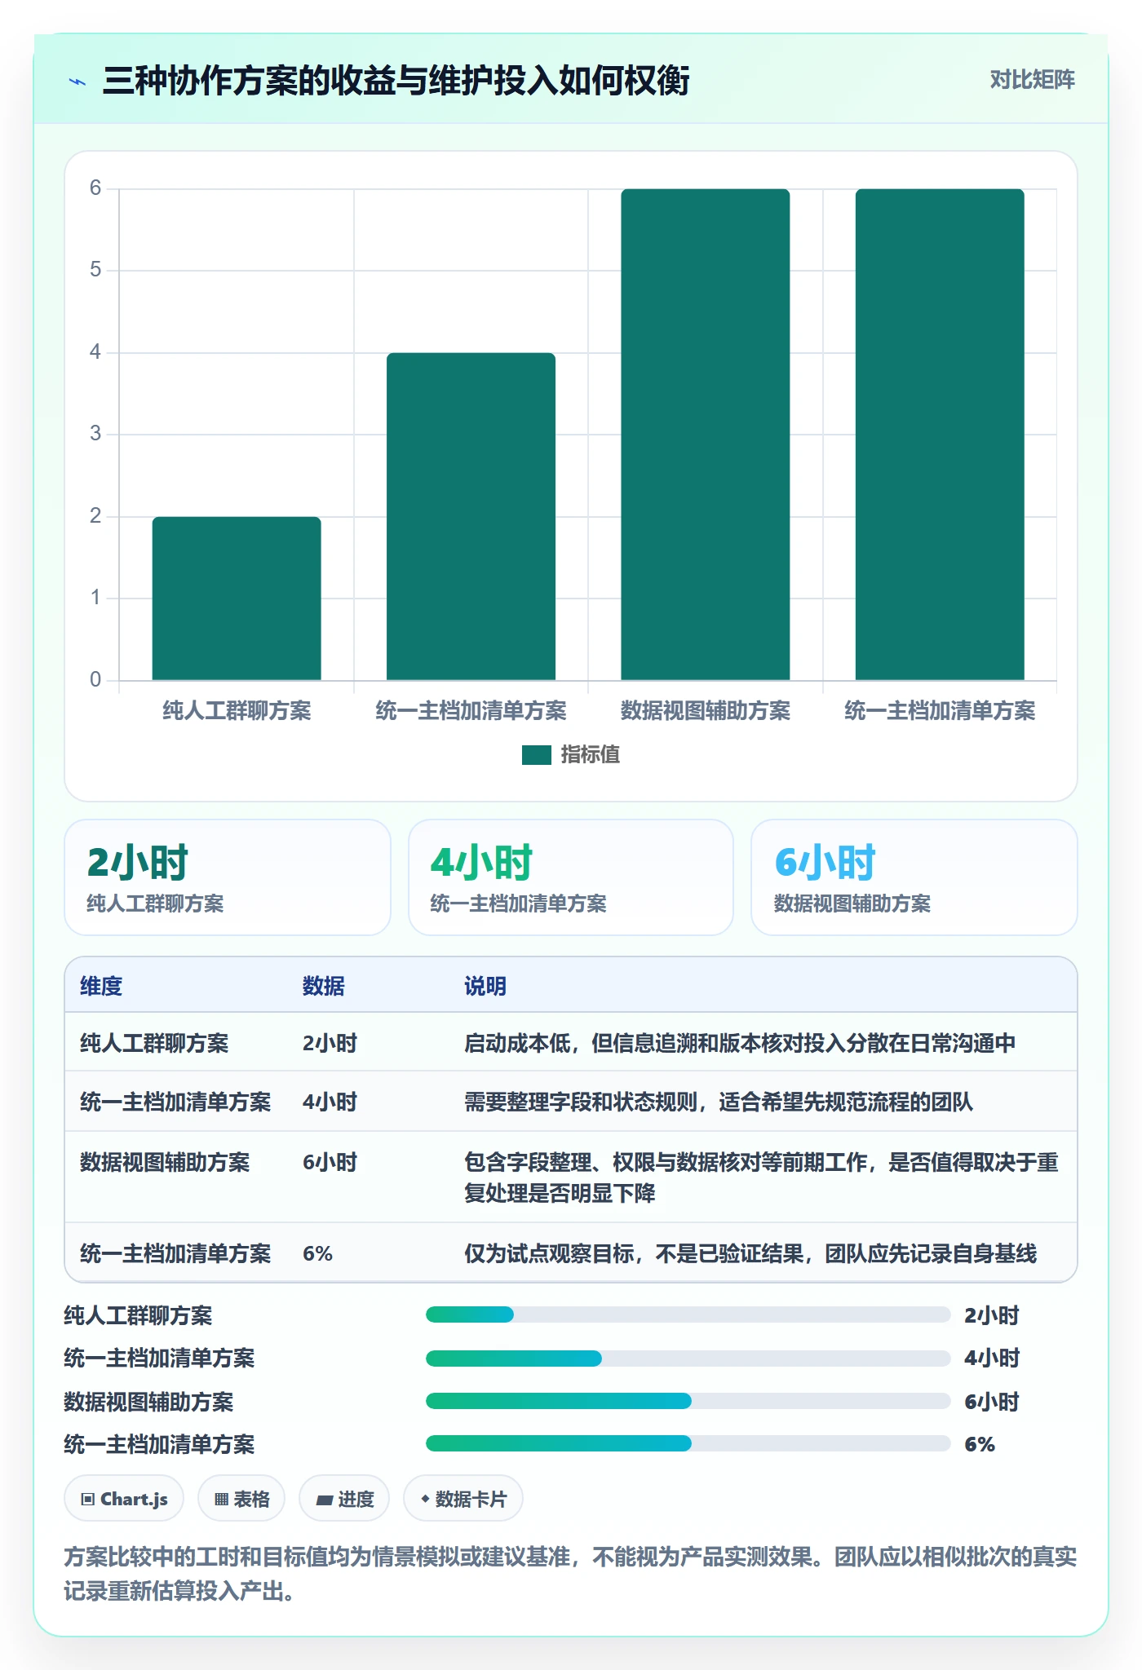Open the large 2小时 stat card

coord(228,877)
